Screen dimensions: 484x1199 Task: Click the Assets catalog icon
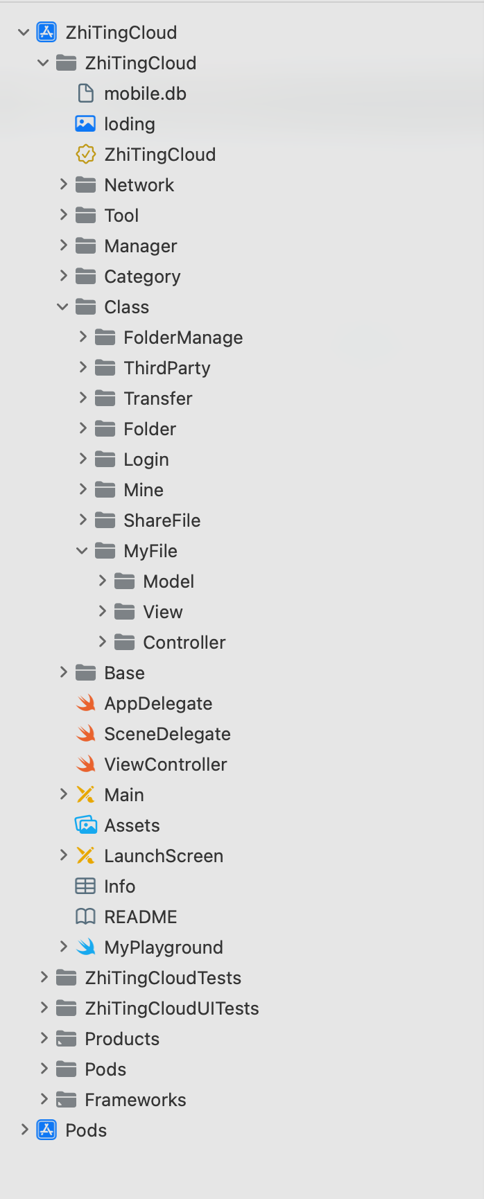point(85,825)
